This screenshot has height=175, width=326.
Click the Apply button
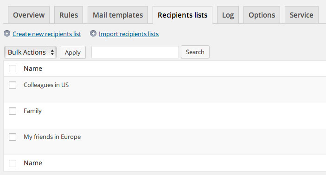72,52
